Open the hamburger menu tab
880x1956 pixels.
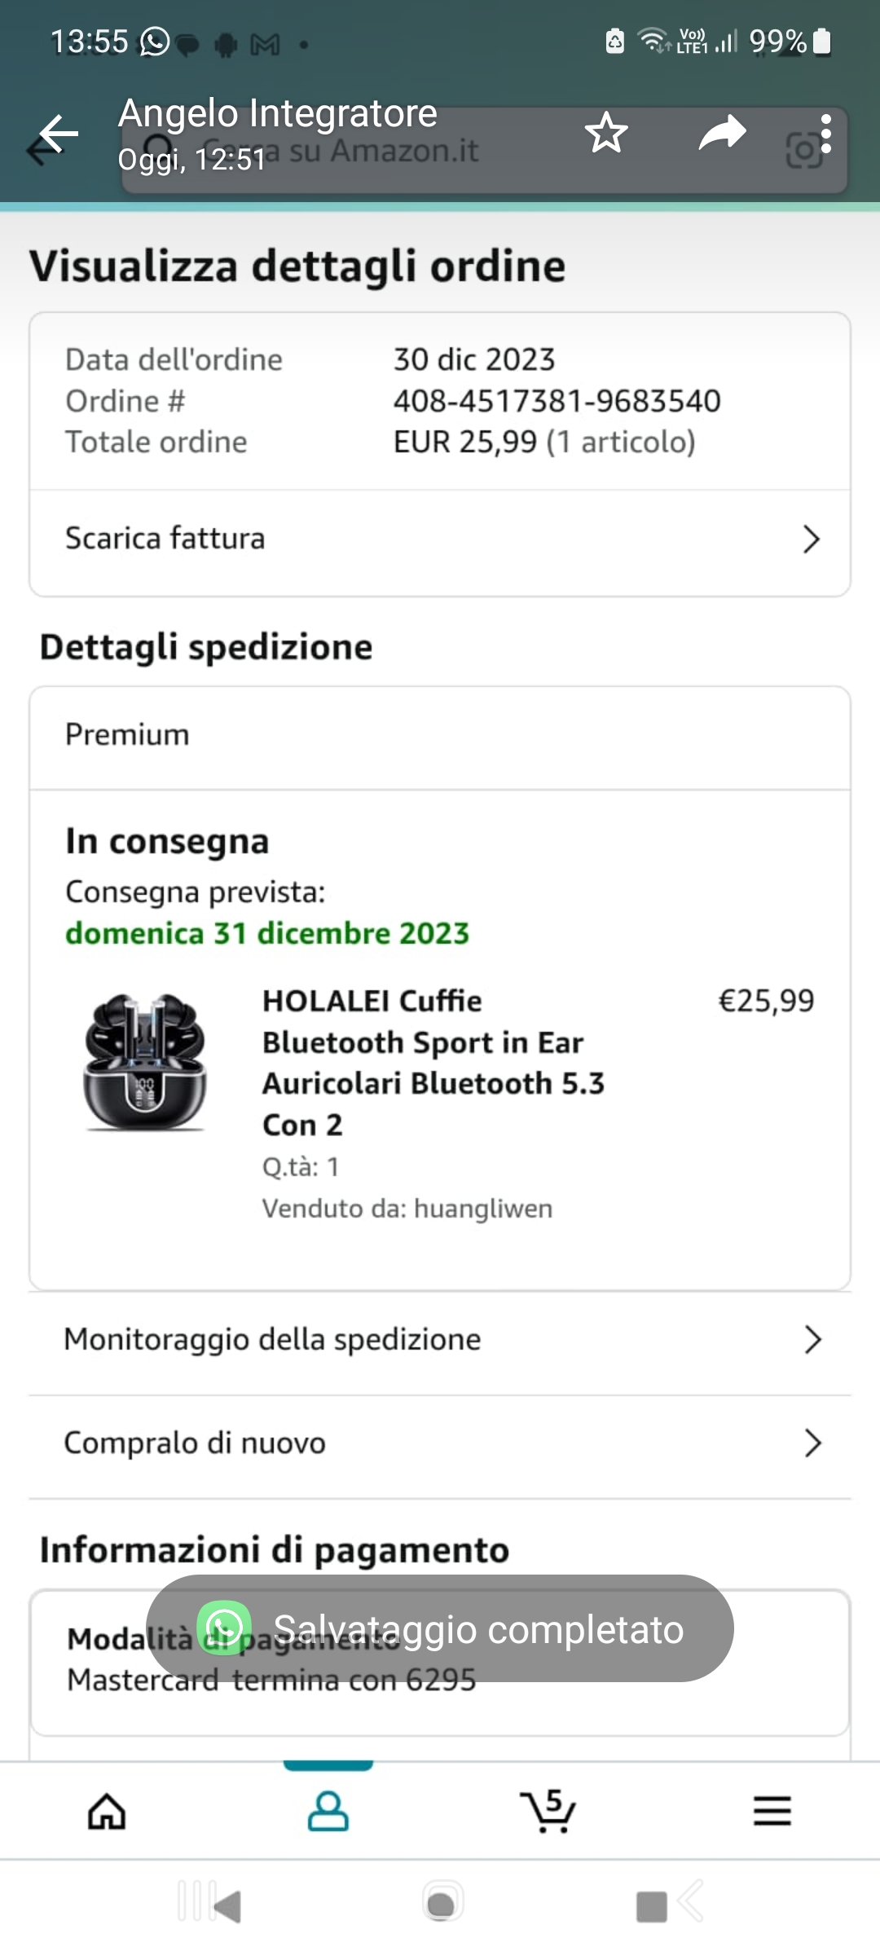point(771,1812)
